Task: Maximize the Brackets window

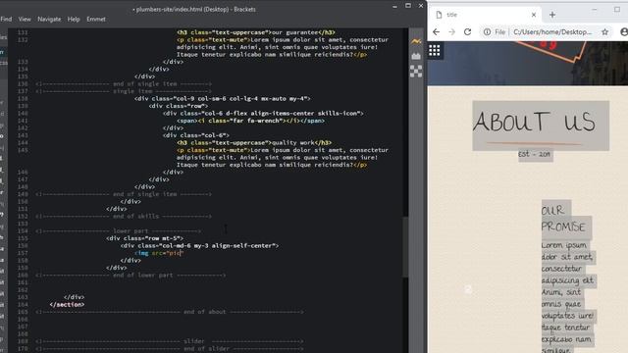Action: click(408, 6)
